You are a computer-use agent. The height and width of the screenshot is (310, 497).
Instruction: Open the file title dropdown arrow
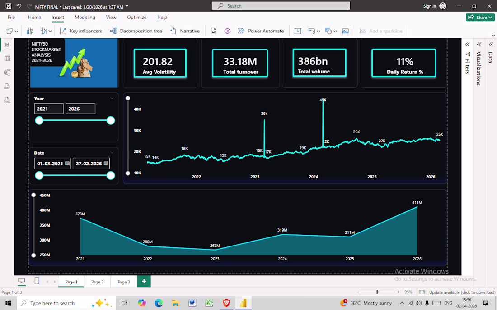click(127, 6)
